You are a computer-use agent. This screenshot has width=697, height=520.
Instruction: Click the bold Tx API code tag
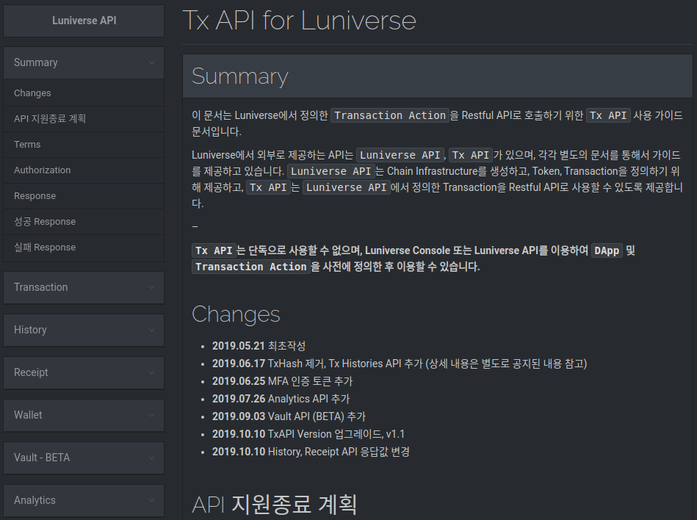214,250
